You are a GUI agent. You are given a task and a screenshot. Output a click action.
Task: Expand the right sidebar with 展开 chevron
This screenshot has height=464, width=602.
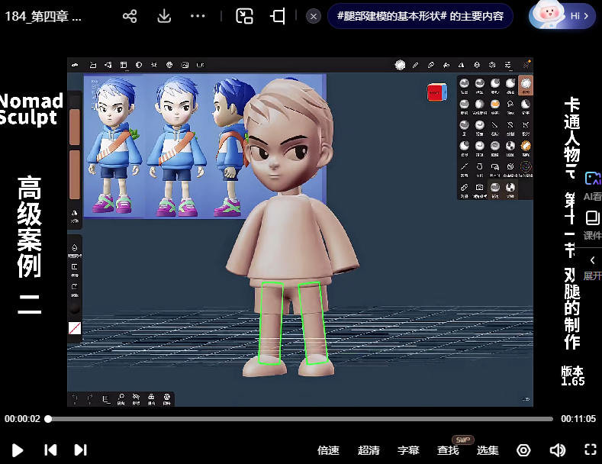592,266
